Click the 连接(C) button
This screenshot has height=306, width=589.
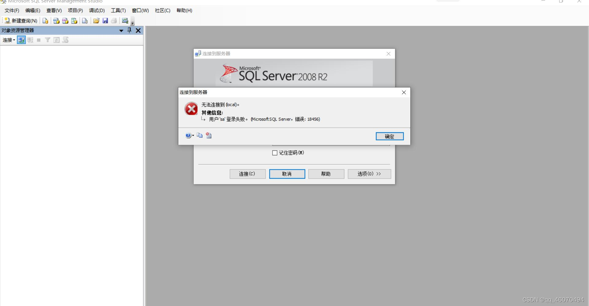[247, 174]
